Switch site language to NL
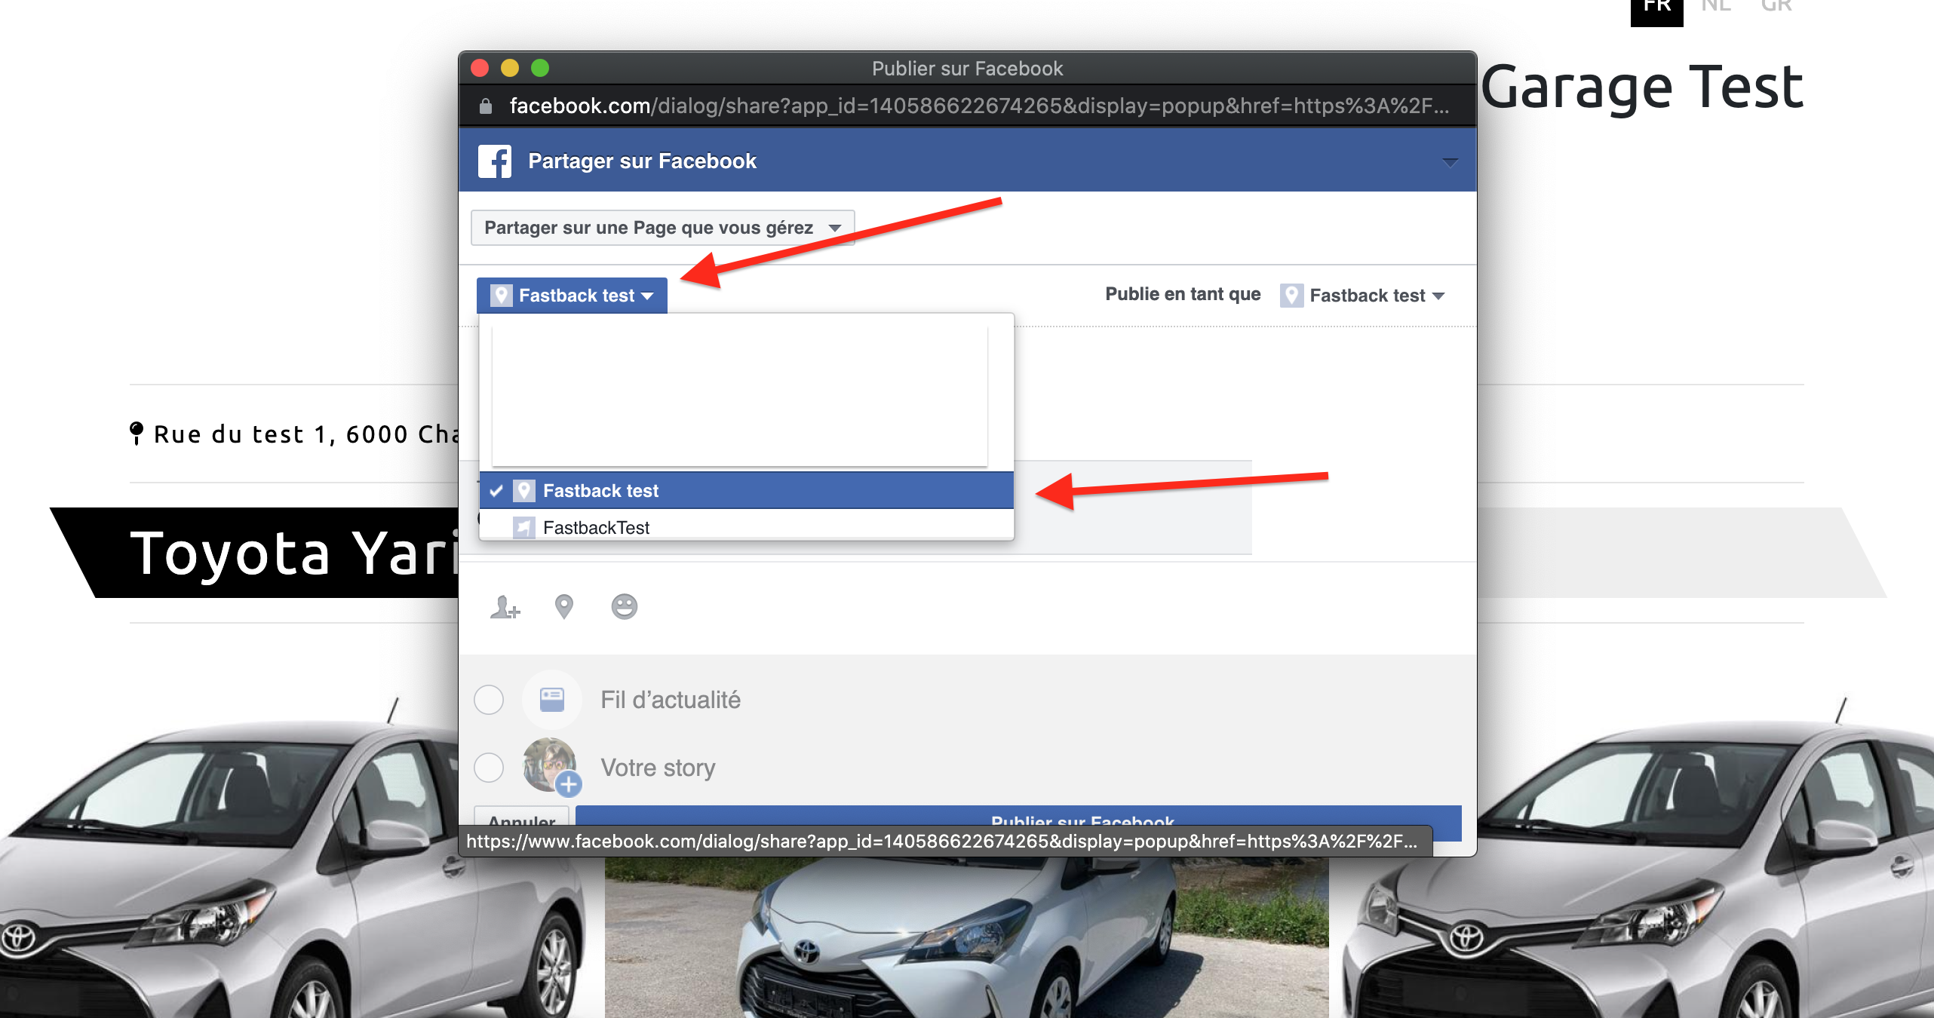The image size is (1934, 1018). [x=1716, y=8]
